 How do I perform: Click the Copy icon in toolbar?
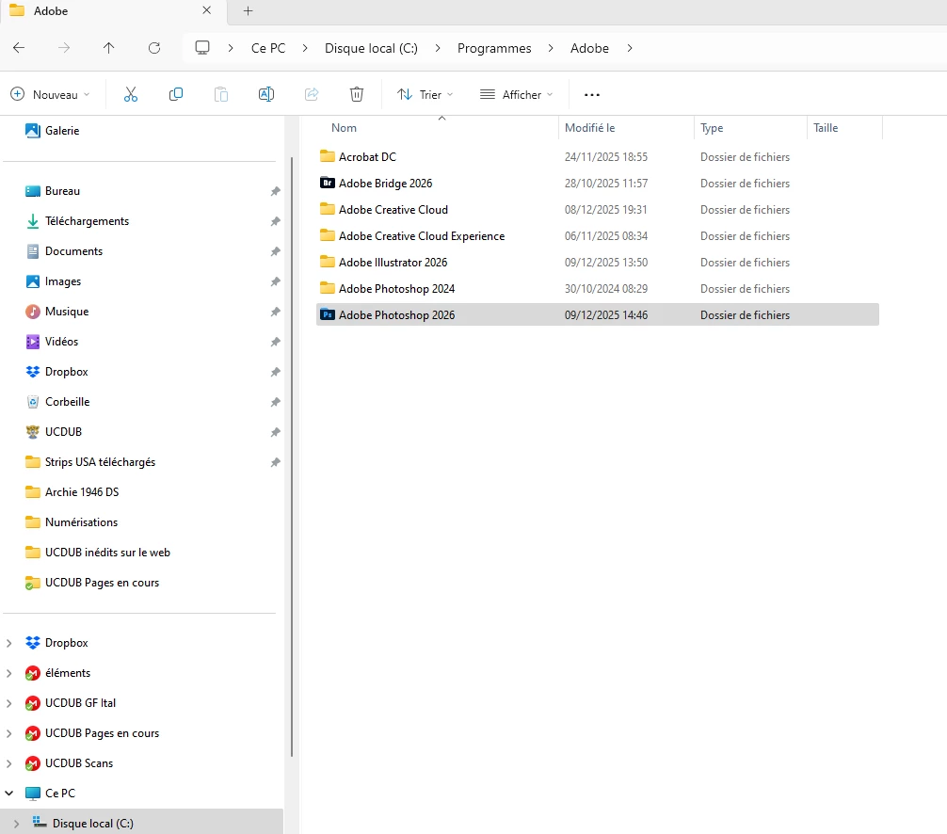point(176,94)
